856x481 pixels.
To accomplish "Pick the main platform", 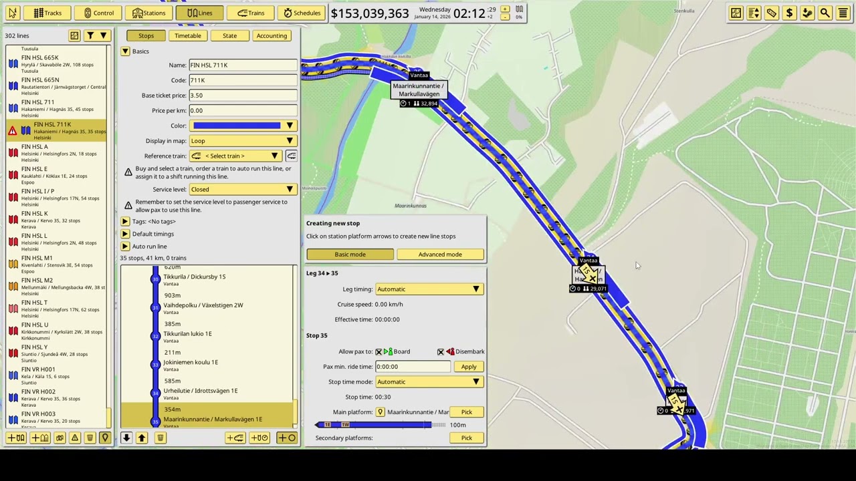I will coord(466,412).
